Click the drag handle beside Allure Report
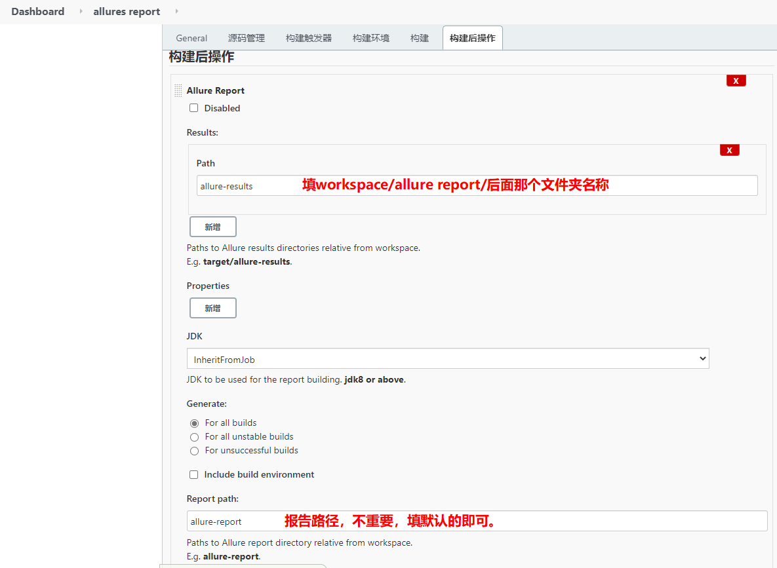 [x=177, y=90]
